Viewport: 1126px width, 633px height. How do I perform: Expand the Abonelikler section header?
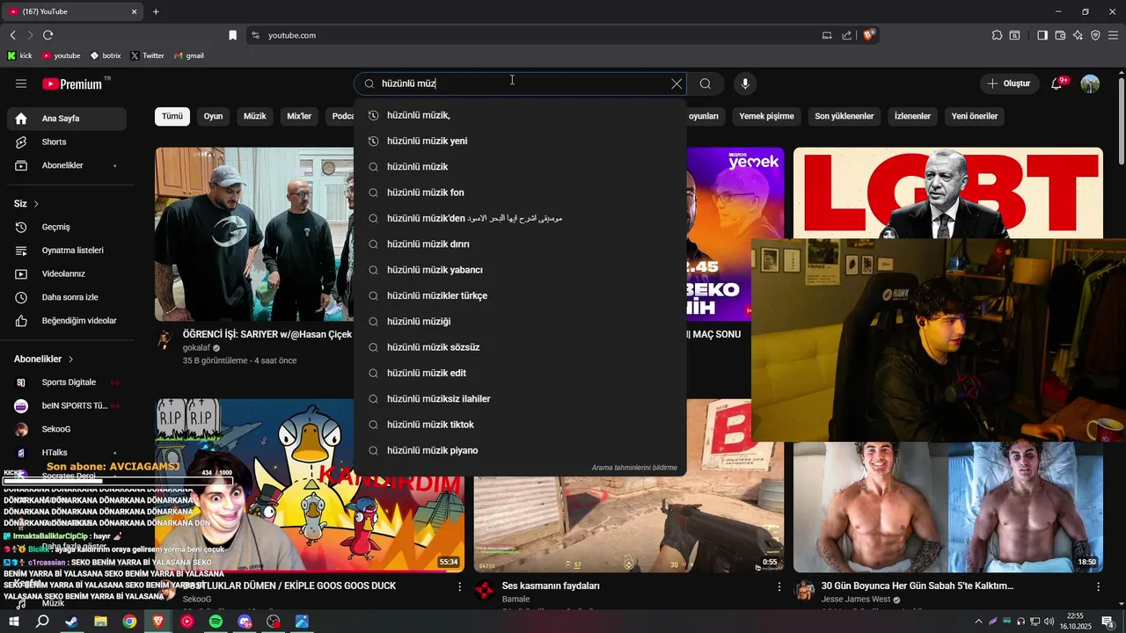click(44, 359)
